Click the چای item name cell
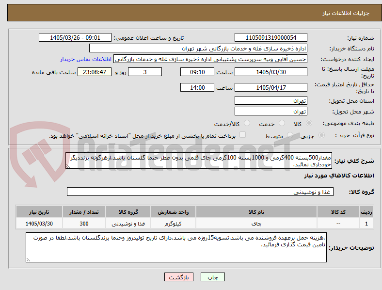This screenshot has height=290, width=382. point(256,224)
